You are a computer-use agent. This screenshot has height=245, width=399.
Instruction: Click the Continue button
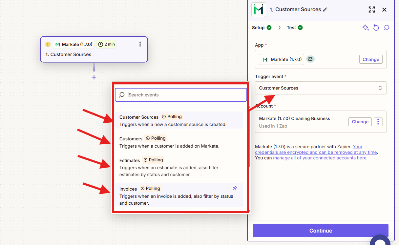pyautogui.click(x=321, y=231)
